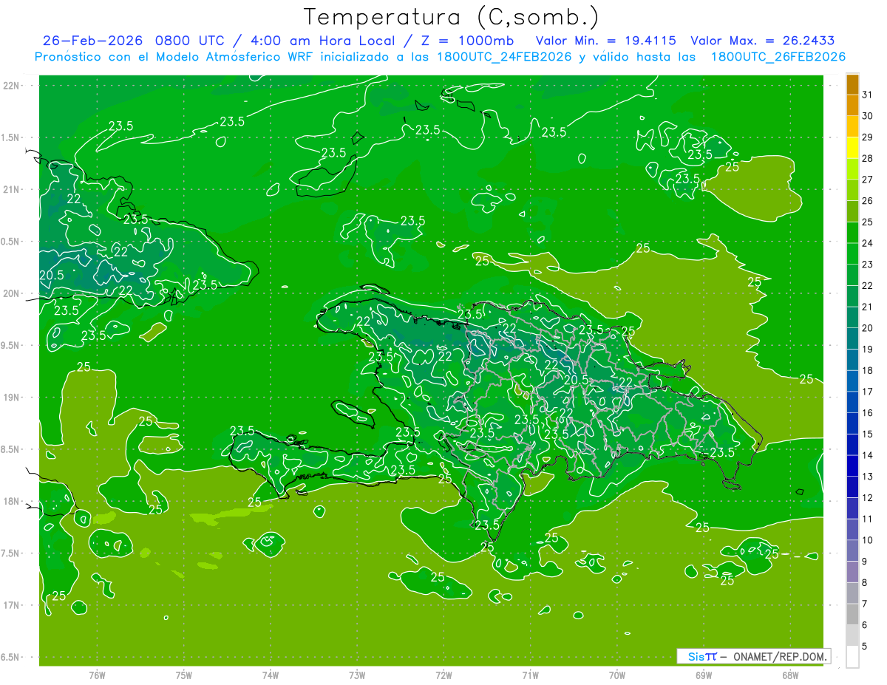Click the latitude axis label '21N'

point(11,189)
